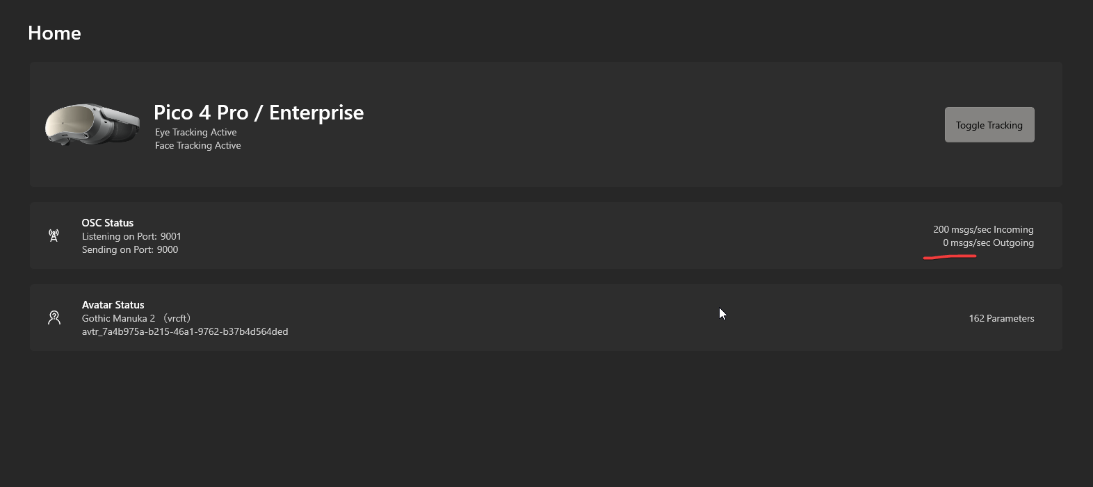Click the Toggle Tracking button

[989, 125]
